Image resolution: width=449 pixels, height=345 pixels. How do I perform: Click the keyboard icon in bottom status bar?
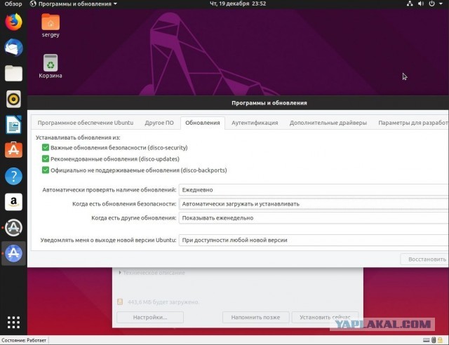[x=426, y=340]
